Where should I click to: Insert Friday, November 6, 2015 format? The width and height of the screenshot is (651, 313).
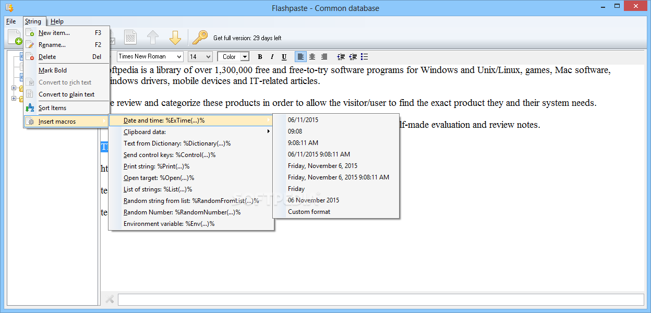pos(336,166)
